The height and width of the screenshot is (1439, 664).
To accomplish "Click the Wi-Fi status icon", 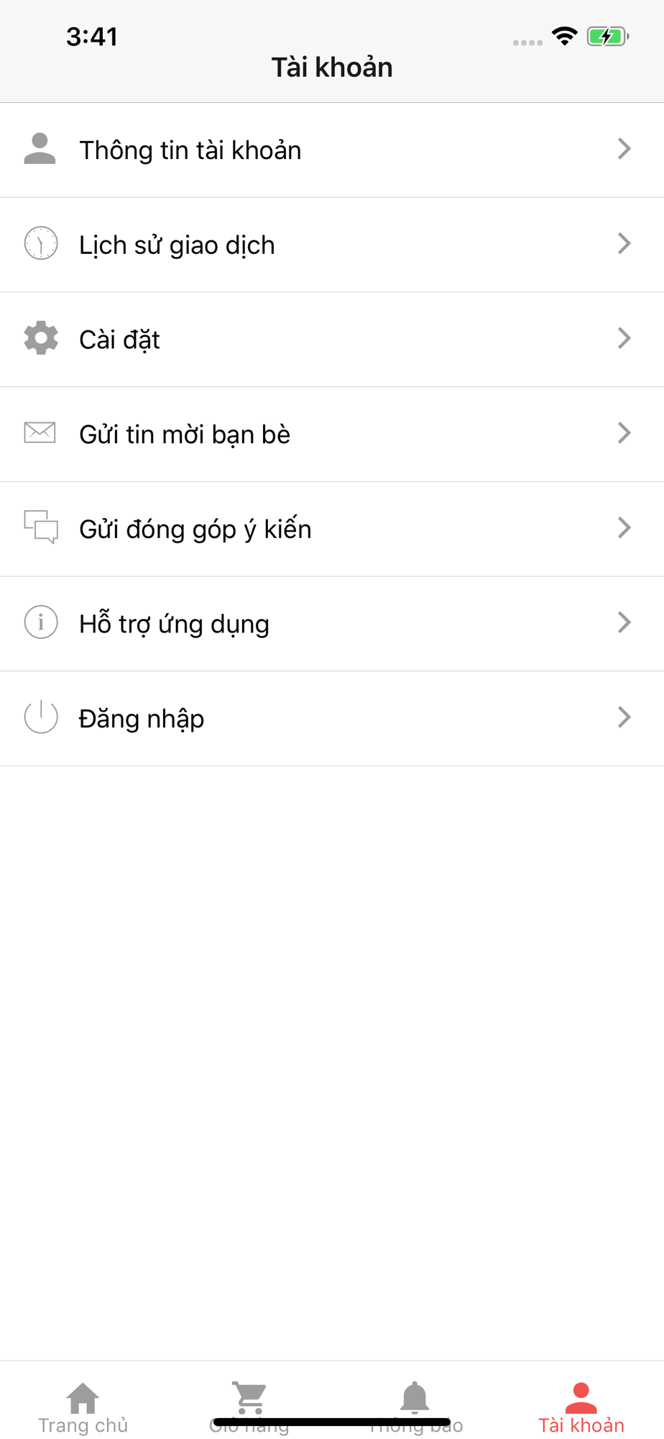I will [x=565, y=36].
